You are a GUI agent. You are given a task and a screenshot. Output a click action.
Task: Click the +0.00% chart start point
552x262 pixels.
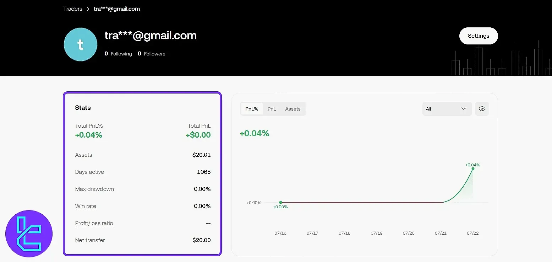point(280,203)
